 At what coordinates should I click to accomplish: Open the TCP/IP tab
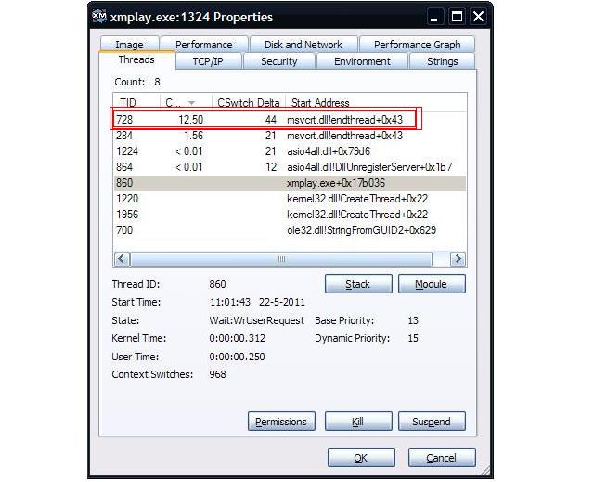[207, 61]
